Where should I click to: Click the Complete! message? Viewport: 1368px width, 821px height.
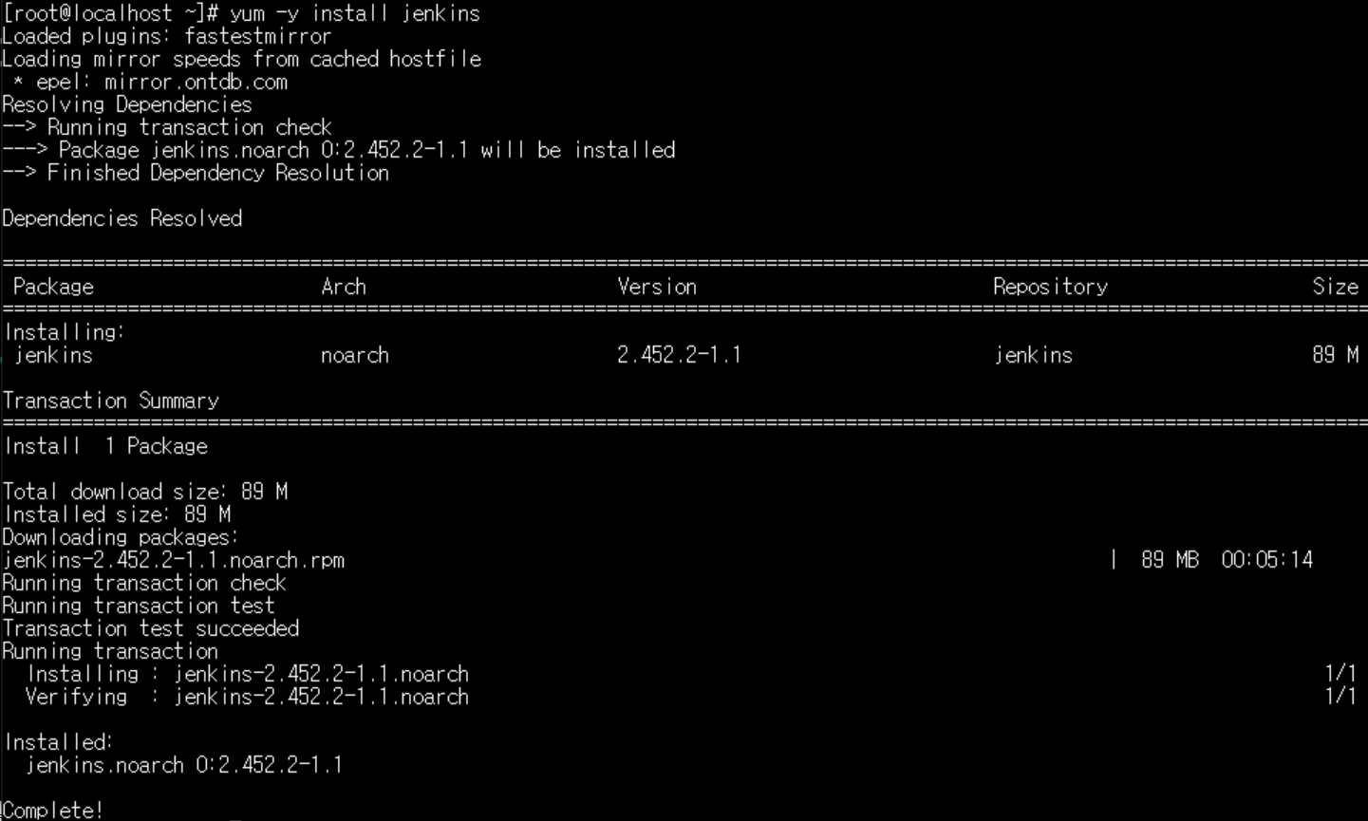click(52, 811)
